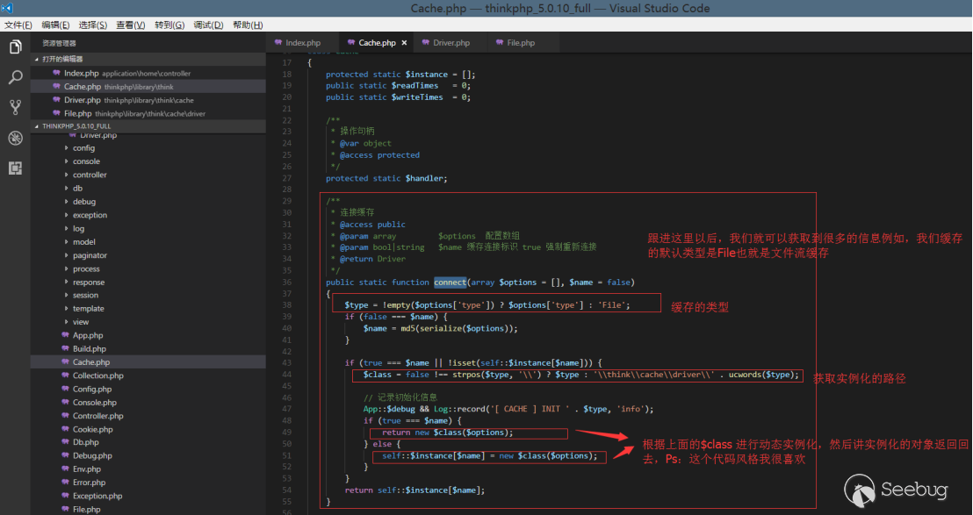The height and width of the screenshot is (515, 973).
Task: Click the PHP icon beside Error.php in the file tree
Action: [65, 483]
